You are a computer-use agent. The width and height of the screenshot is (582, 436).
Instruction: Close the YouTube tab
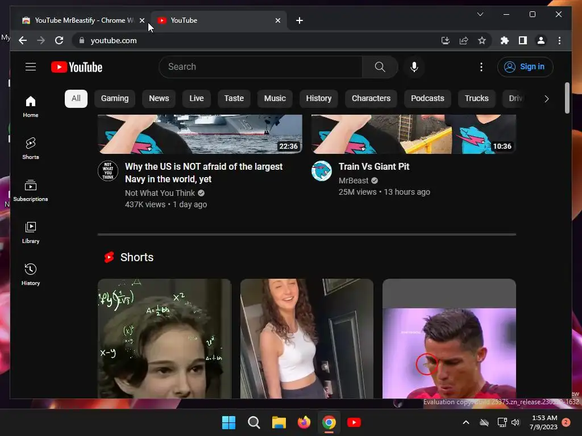coord(277,20)
